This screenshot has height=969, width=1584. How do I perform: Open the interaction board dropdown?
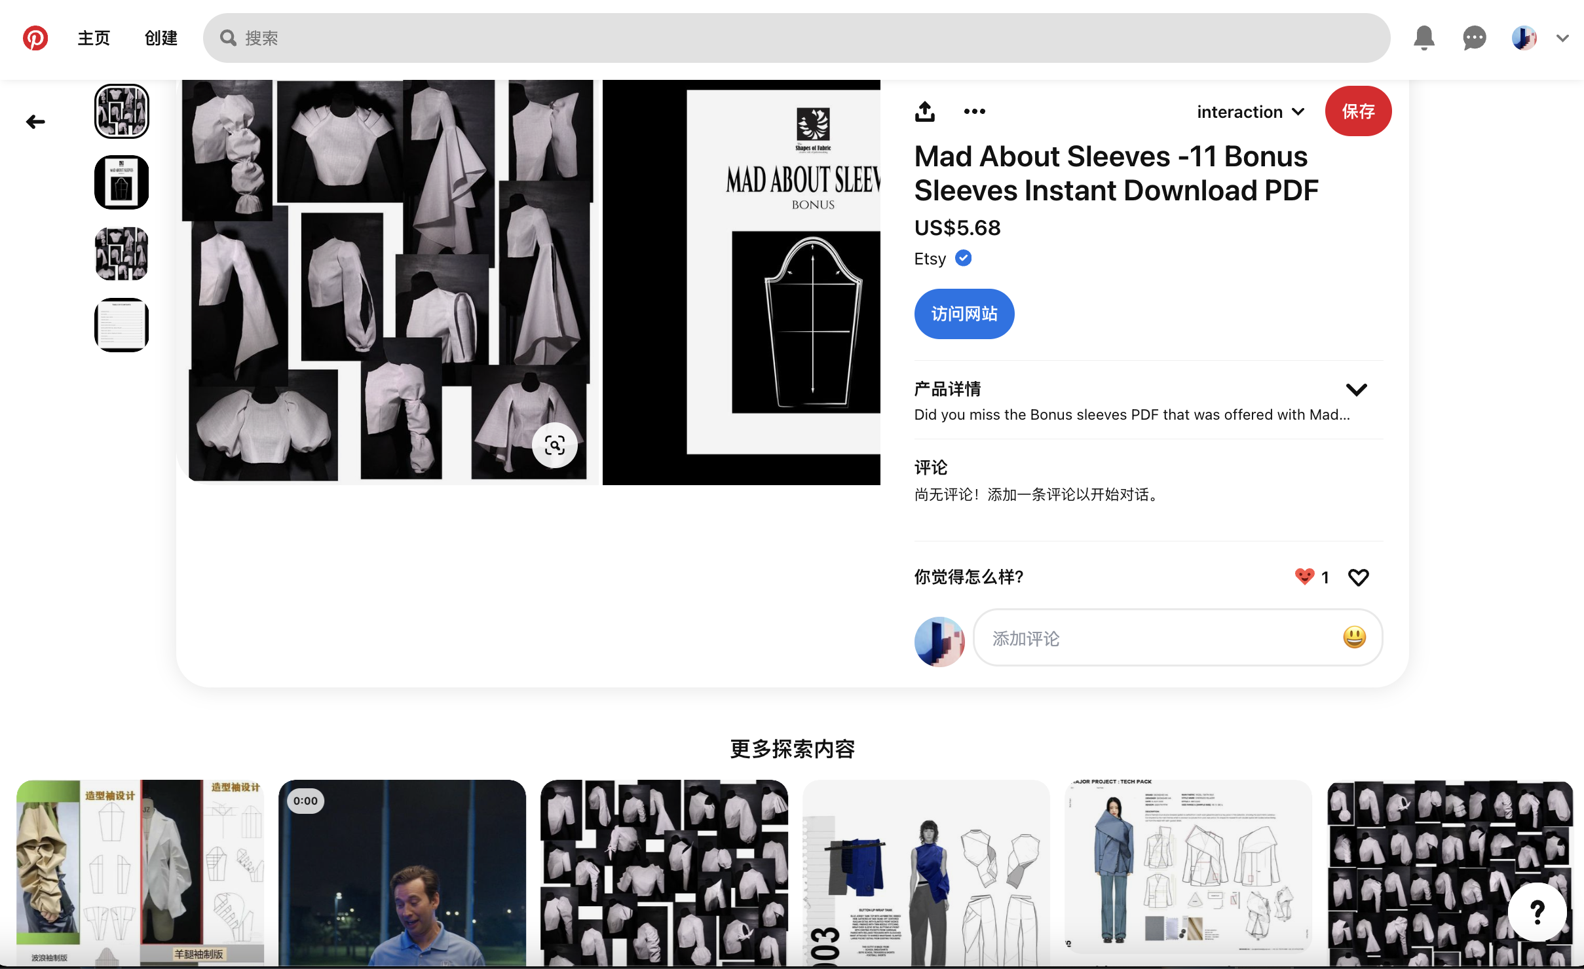click(1250, 112)
